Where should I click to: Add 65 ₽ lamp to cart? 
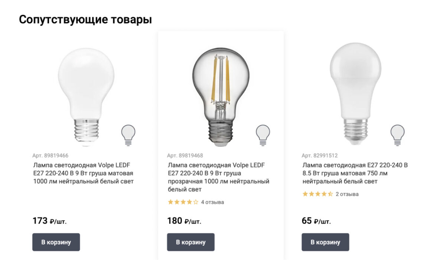(325, 242)
